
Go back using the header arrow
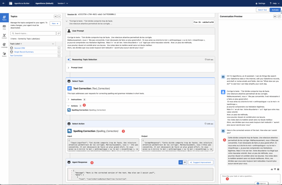(x=4, y=3)
